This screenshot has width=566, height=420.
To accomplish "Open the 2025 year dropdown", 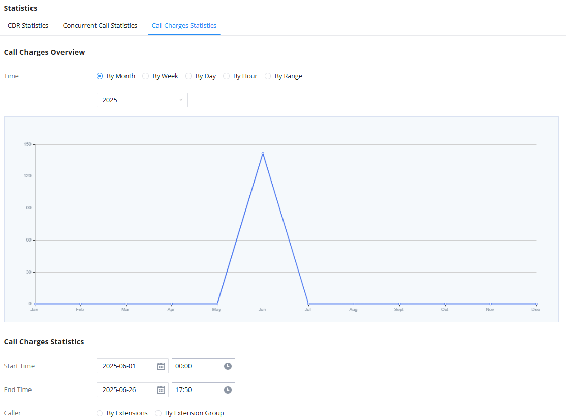I will (142, 100).
